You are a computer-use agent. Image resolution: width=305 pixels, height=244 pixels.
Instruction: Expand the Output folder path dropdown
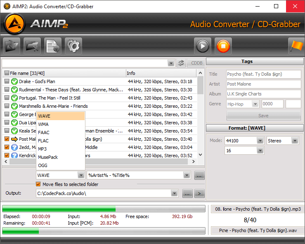coord(175,193)
